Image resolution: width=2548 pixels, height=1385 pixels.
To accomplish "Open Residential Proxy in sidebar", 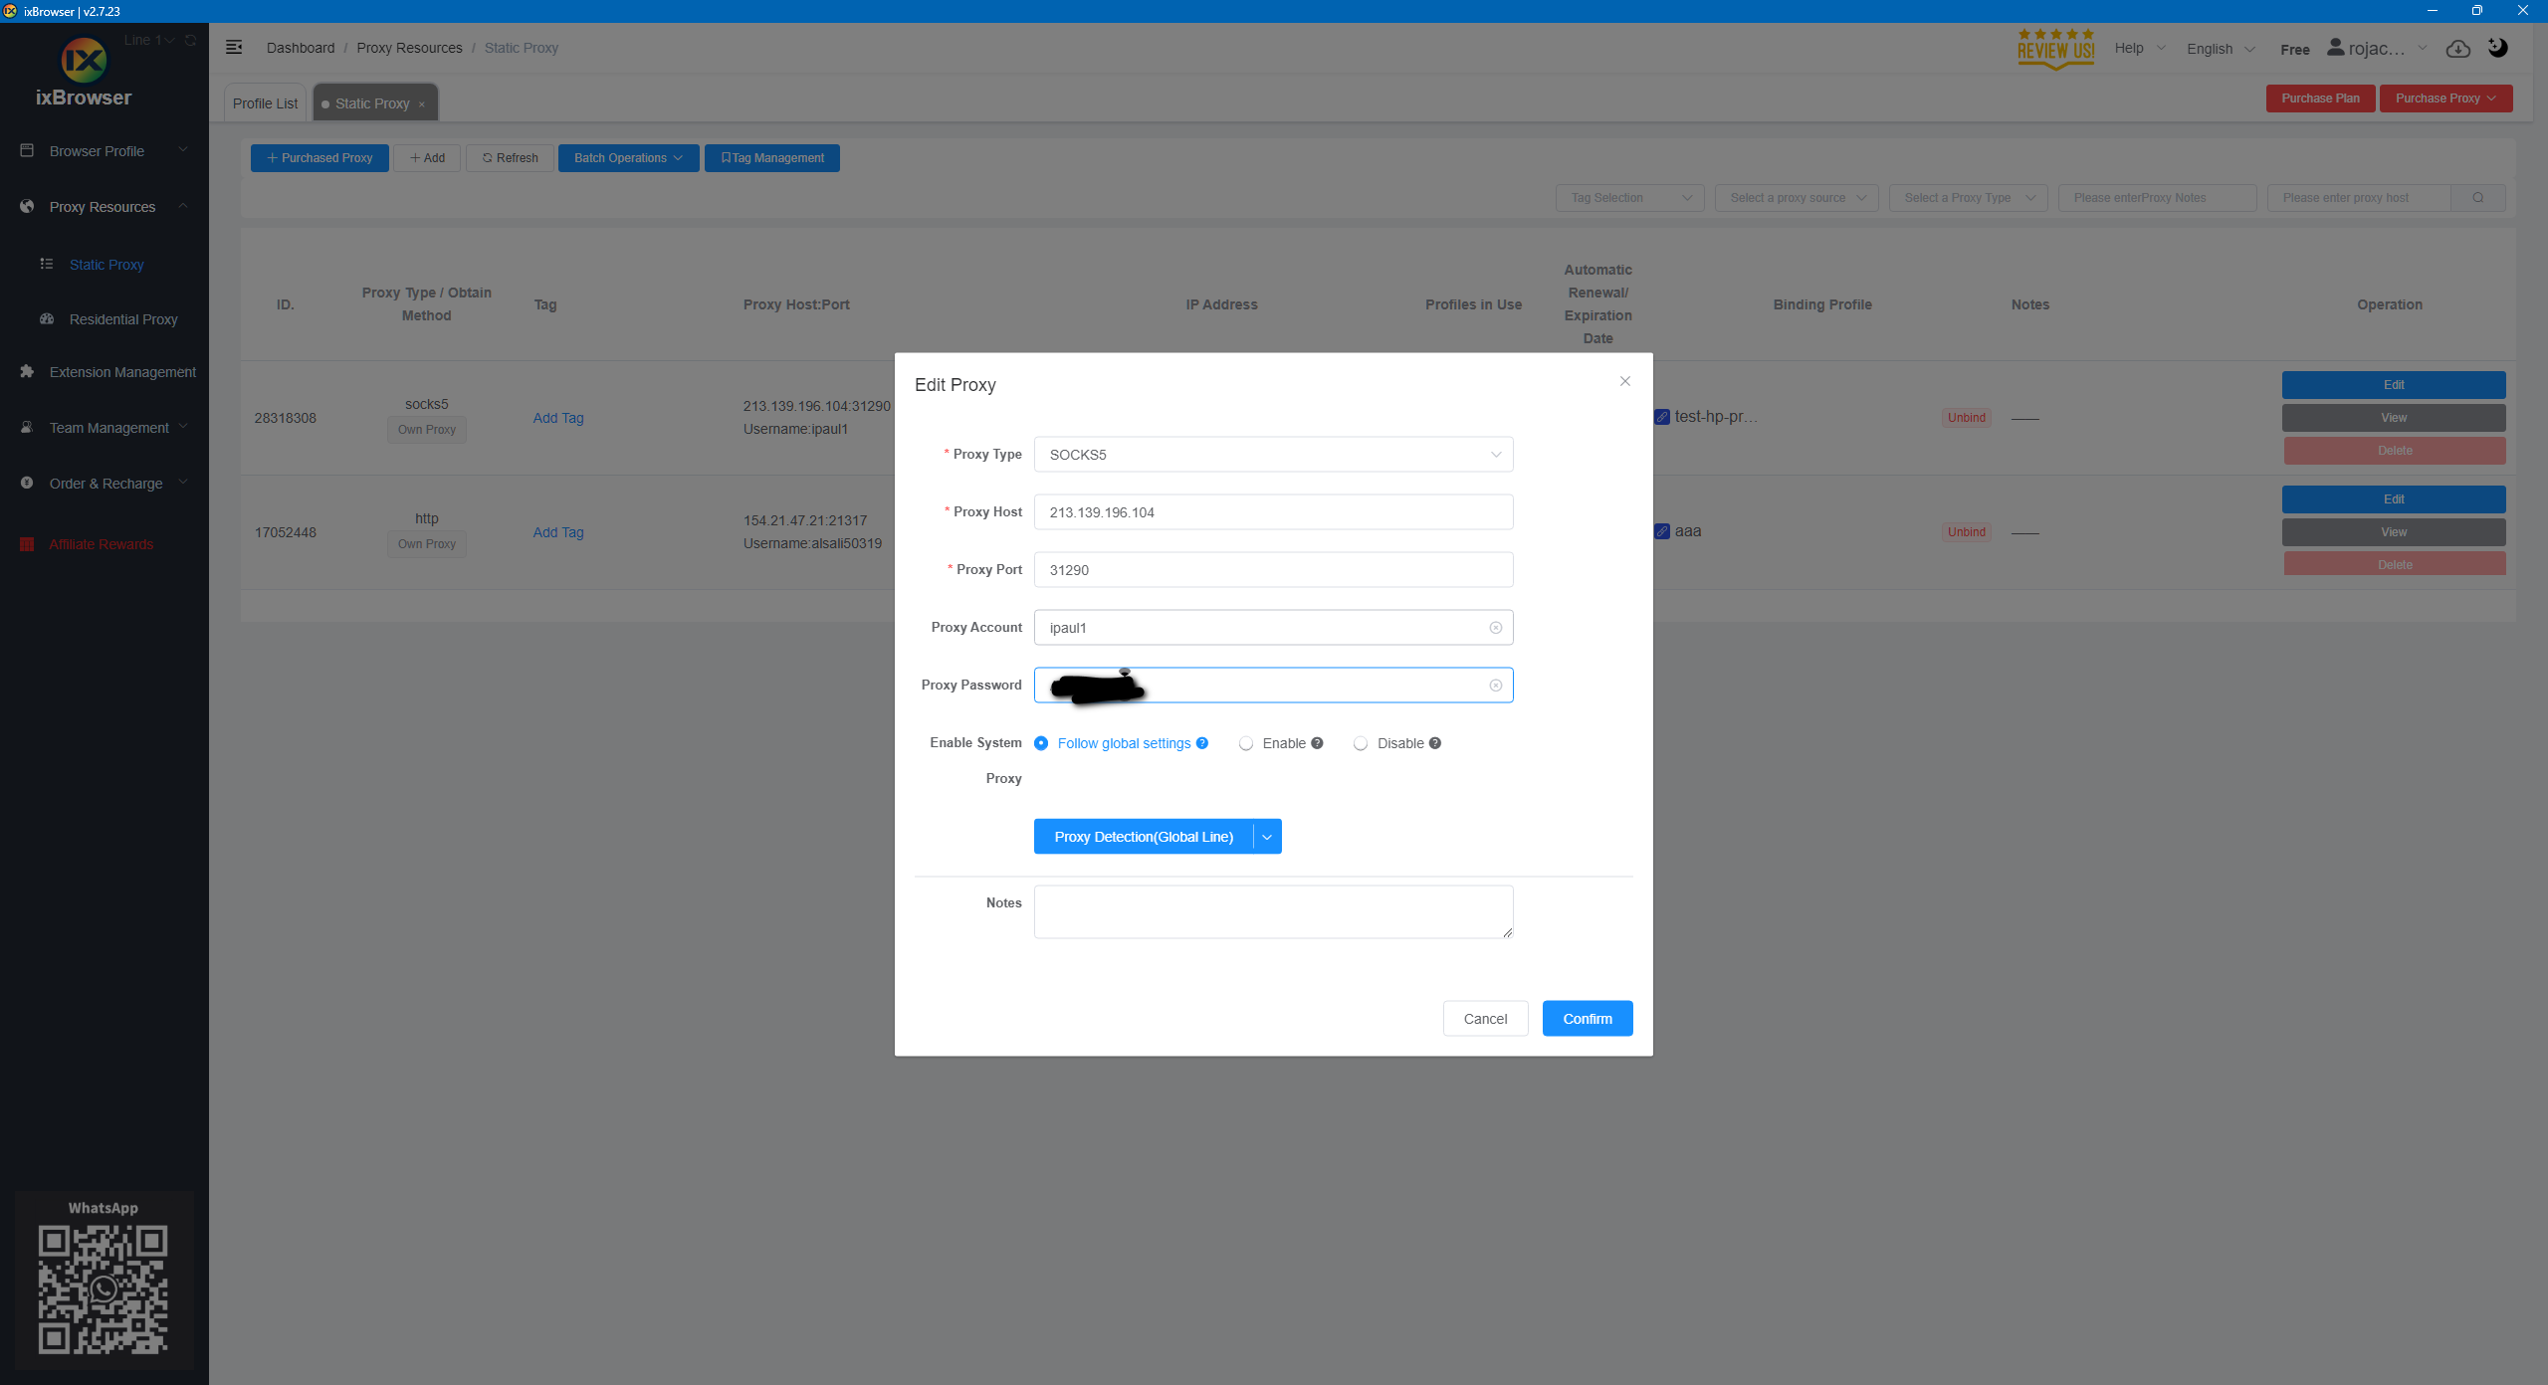I will pos(123,319).
